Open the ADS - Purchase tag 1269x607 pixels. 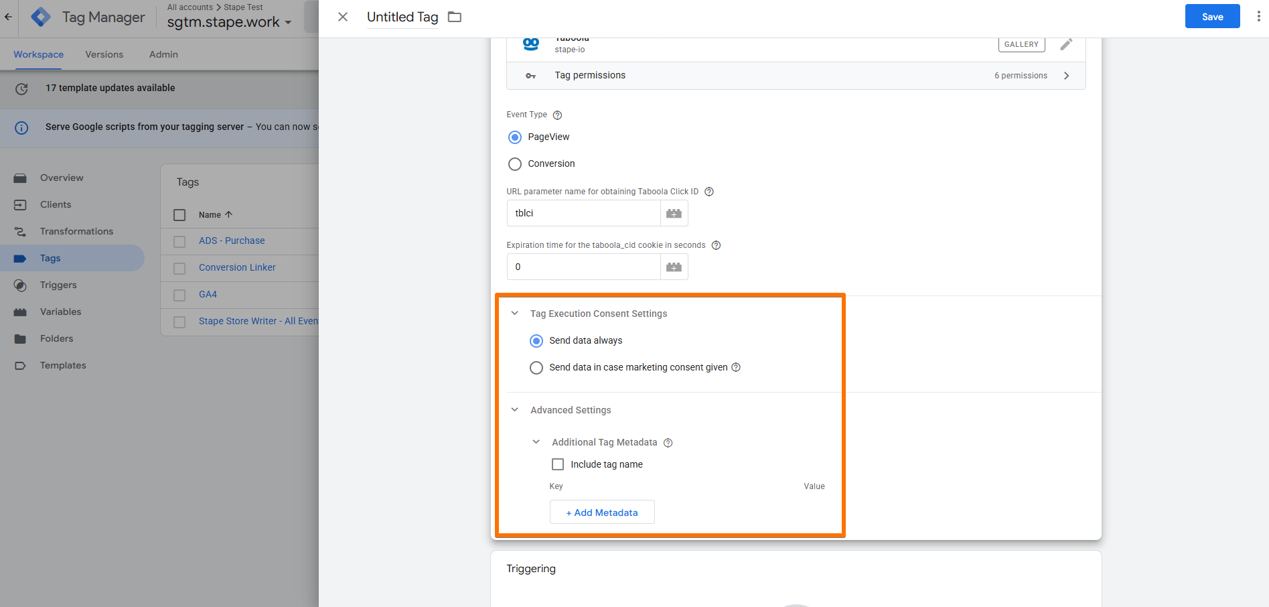pos(232,241)
